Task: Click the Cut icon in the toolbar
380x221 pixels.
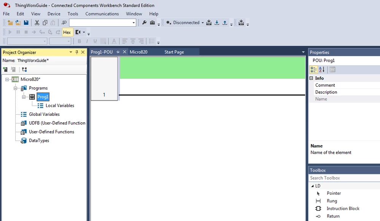Action: coord(37,22)
